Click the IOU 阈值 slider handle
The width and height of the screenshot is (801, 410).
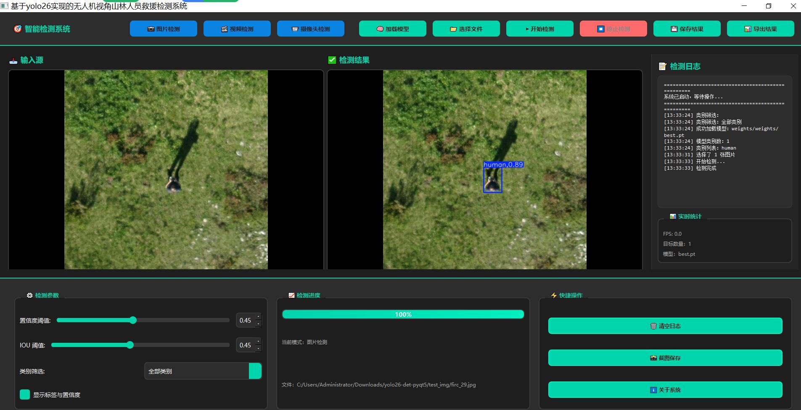pos(130,345)
